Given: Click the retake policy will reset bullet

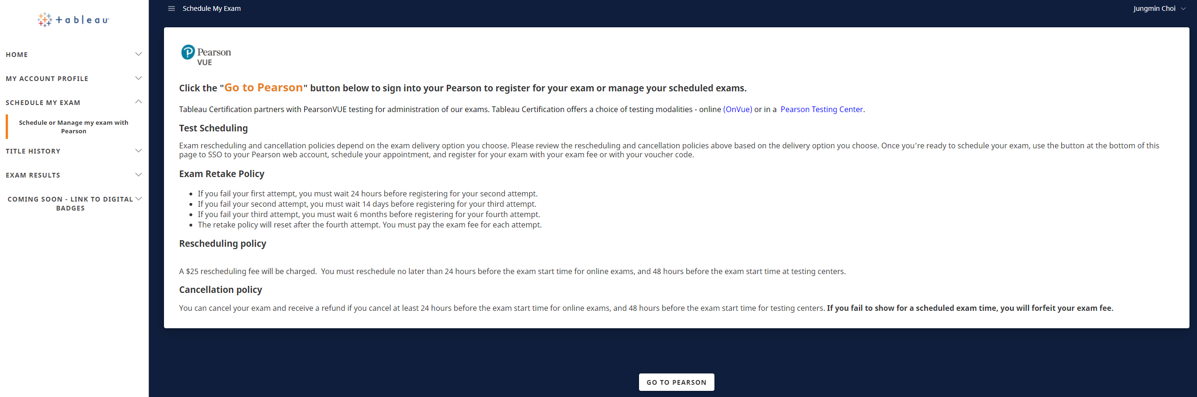Looking at the screenshot, I should click(x=370, y=225).
